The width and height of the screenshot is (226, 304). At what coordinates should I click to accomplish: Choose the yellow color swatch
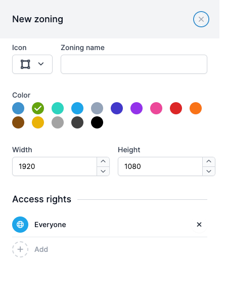38,122
